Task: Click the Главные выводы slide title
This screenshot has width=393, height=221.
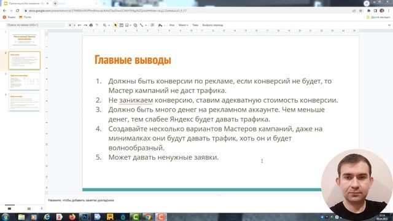Action: click(x=133, y=60)
